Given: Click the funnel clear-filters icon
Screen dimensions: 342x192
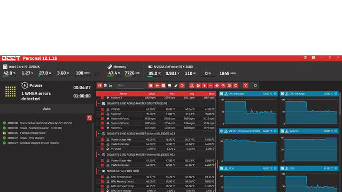Looking at the screenshot, I should click(x=246, y=85).
